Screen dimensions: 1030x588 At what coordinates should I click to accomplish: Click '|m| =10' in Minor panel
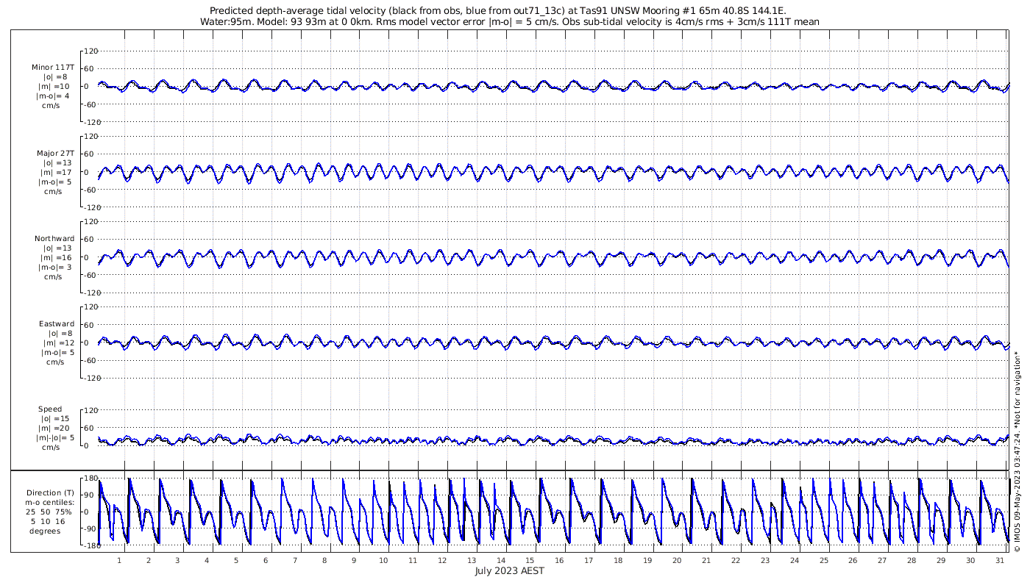(54, 86)
